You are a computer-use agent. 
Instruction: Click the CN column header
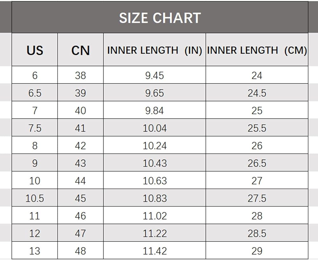click(x=80, y=50)
